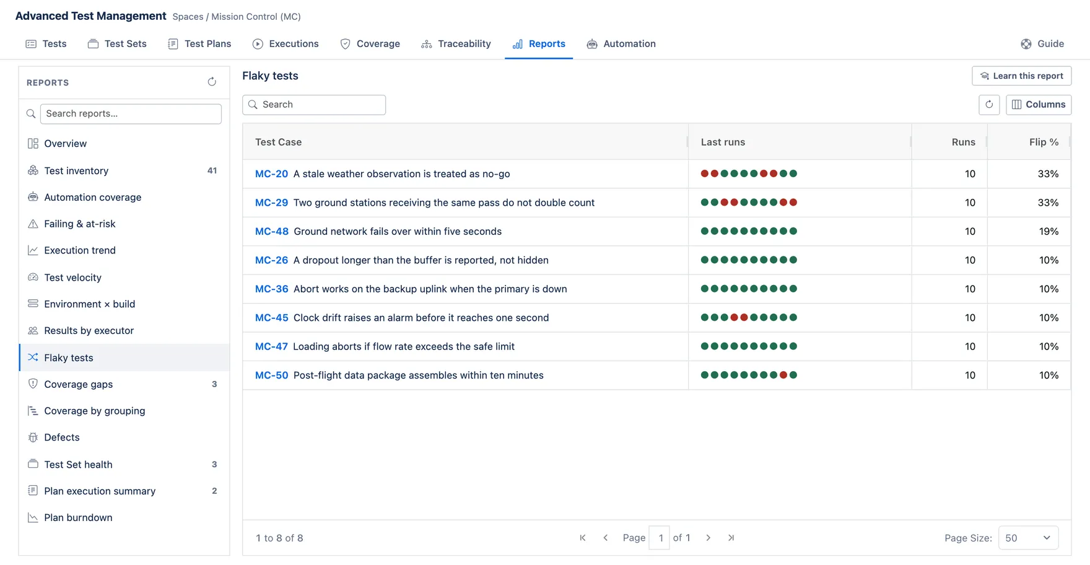Click the Test inventory icon

point(33,170)
